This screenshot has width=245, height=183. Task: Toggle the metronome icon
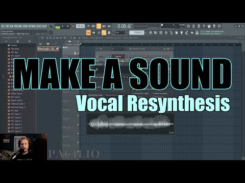click(x=88, y=26)
